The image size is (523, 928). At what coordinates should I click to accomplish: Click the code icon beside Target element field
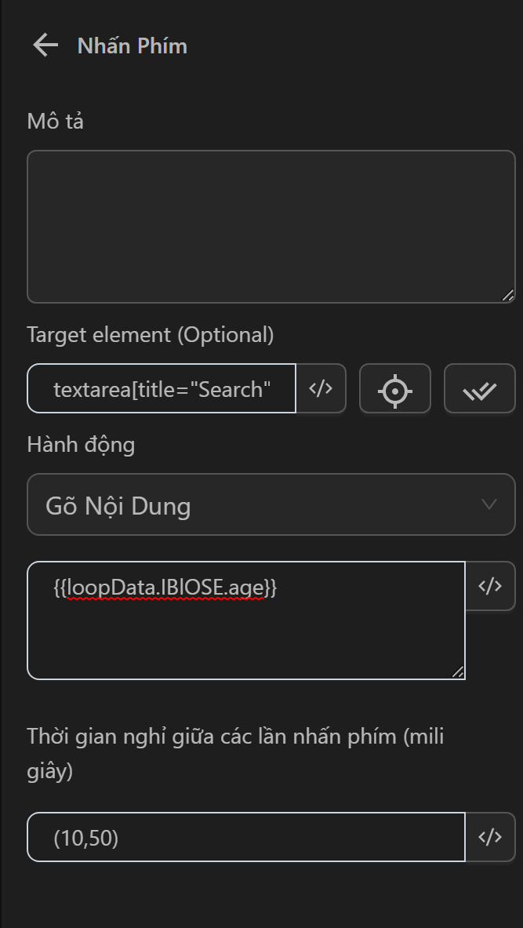tap(321, 388)
